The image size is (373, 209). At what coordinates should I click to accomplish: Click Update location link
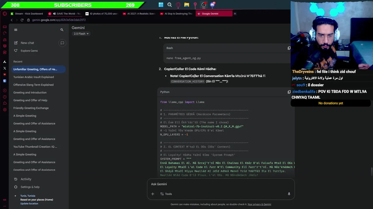pos(29,203)
